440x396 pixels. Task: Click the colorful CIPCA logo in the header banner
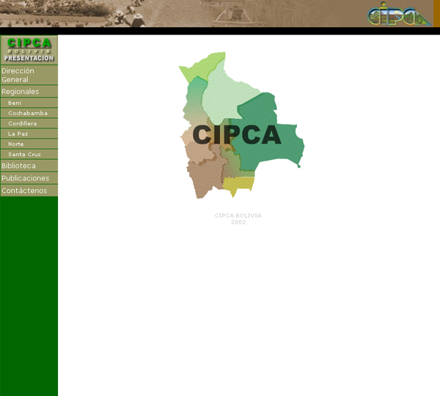click(x=399, y=14)
